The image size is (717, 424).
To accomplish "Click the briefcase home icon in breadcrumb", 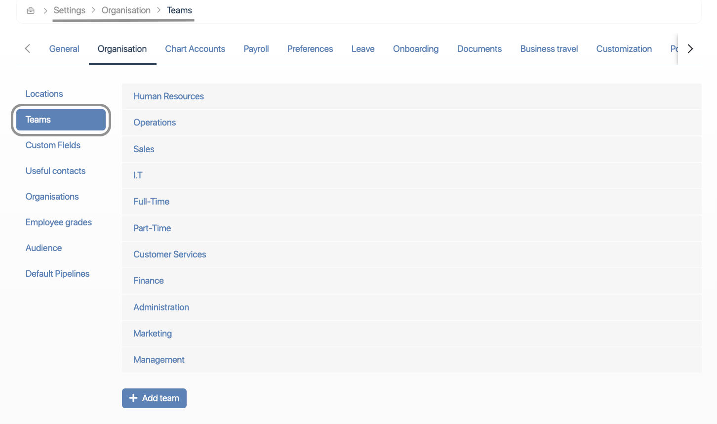I will pos(31,10).
